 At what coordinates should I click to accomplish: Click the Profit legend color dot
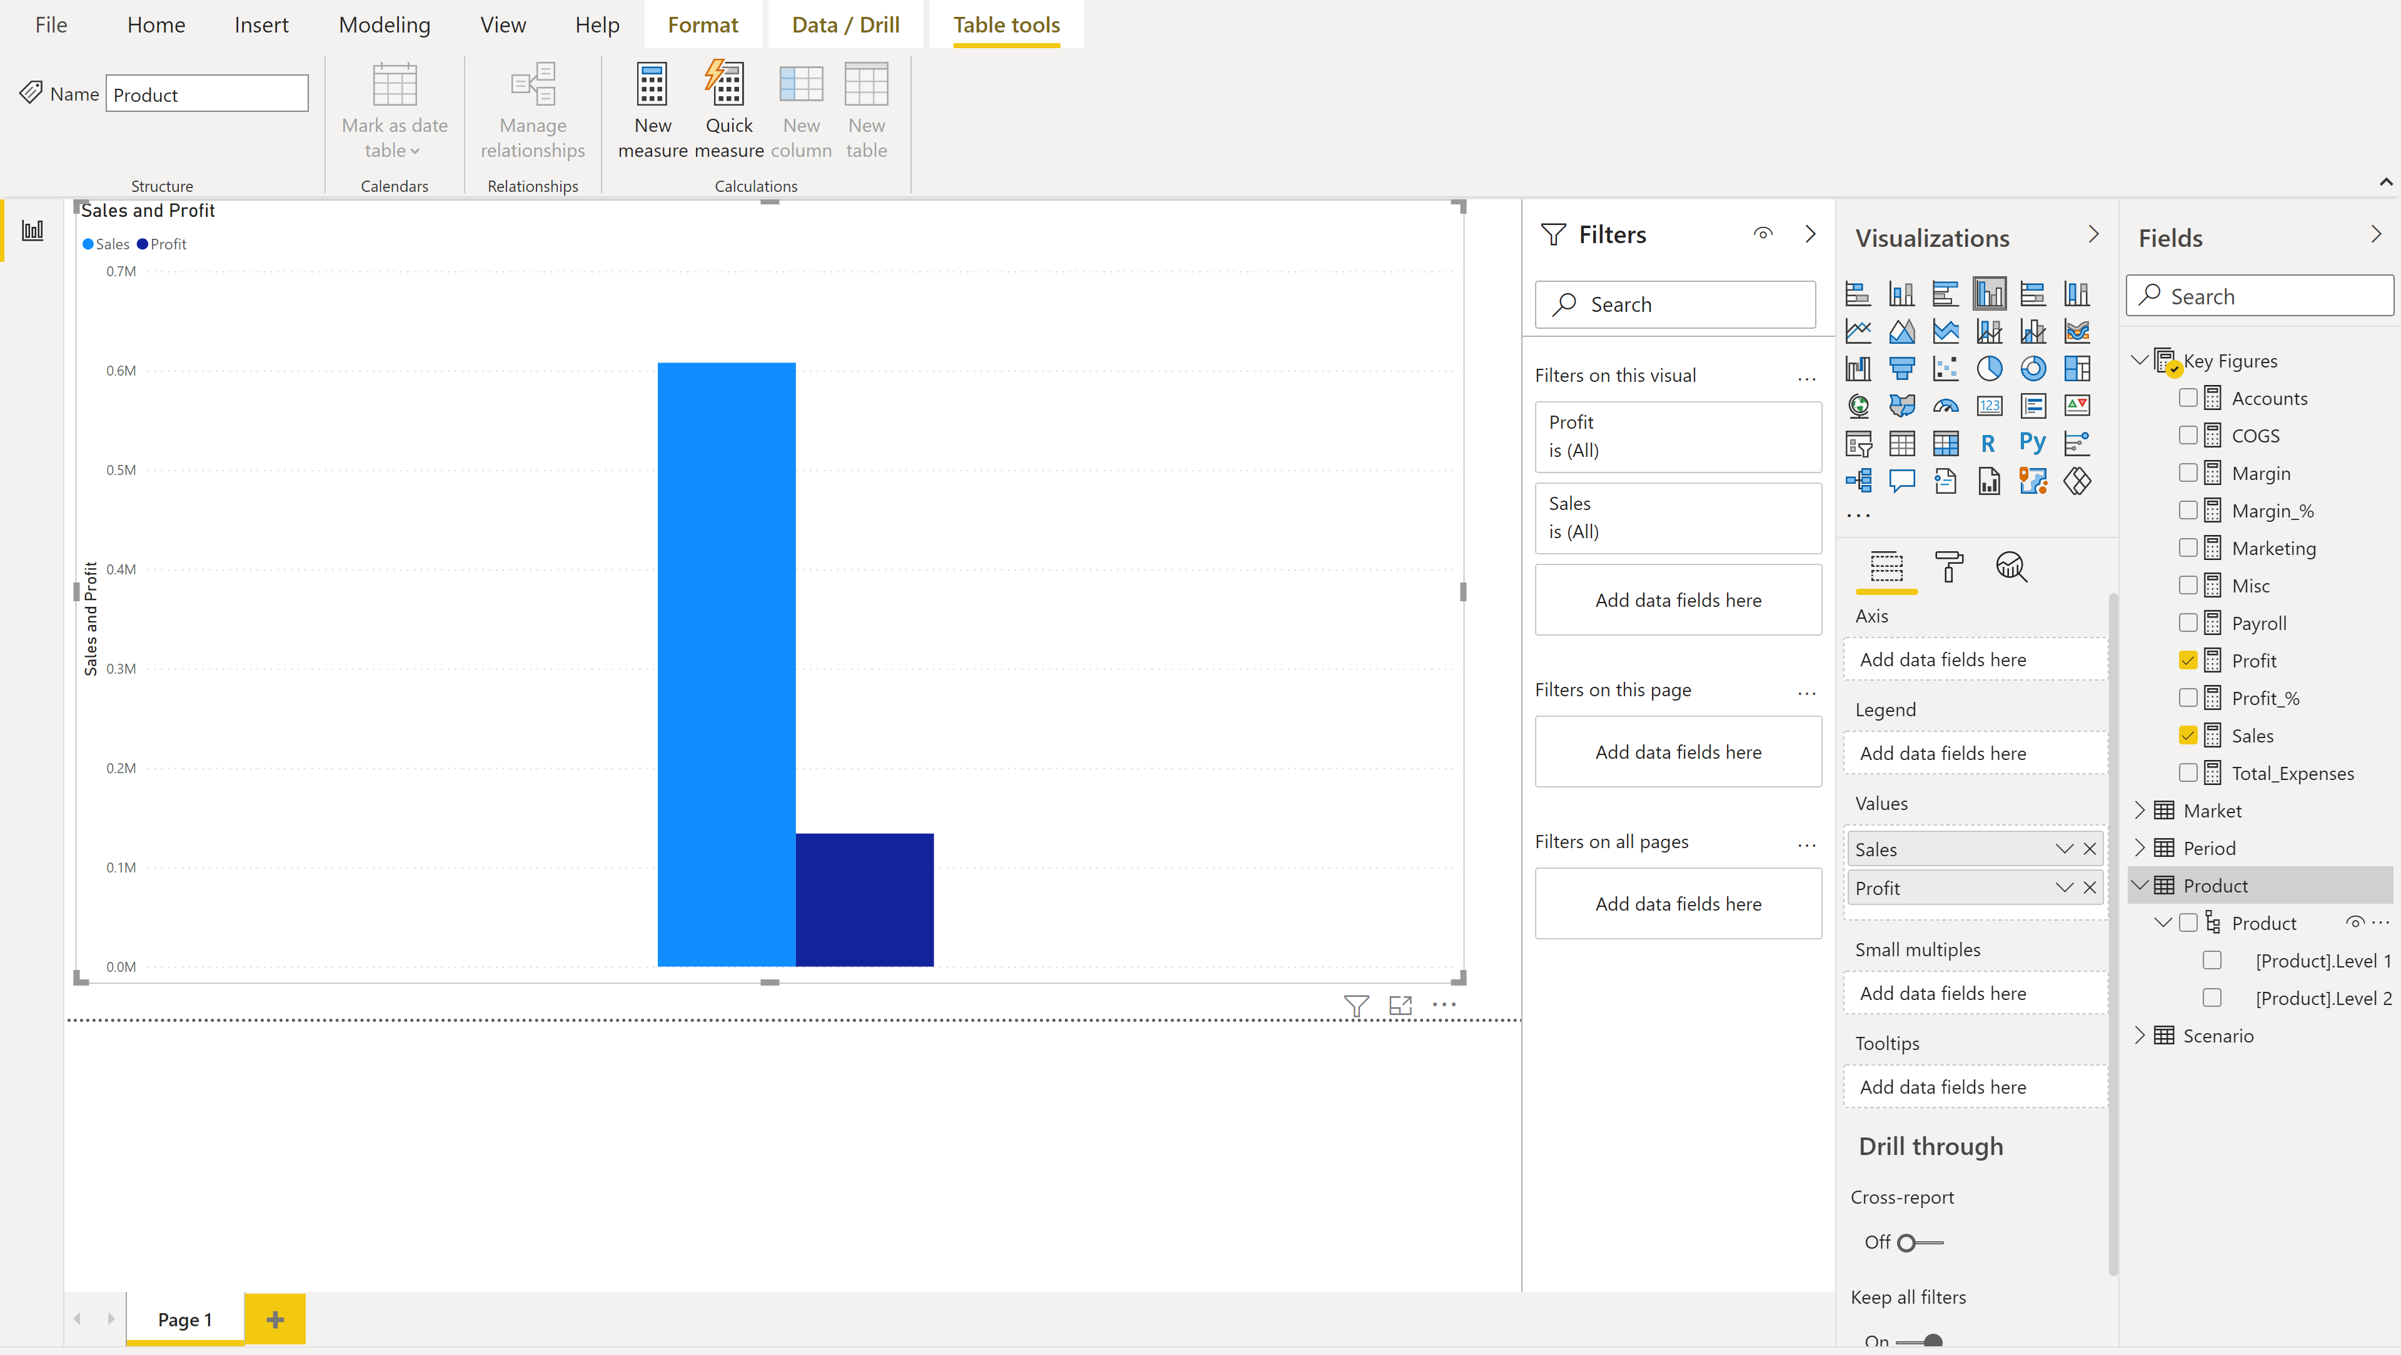(143, 244)
